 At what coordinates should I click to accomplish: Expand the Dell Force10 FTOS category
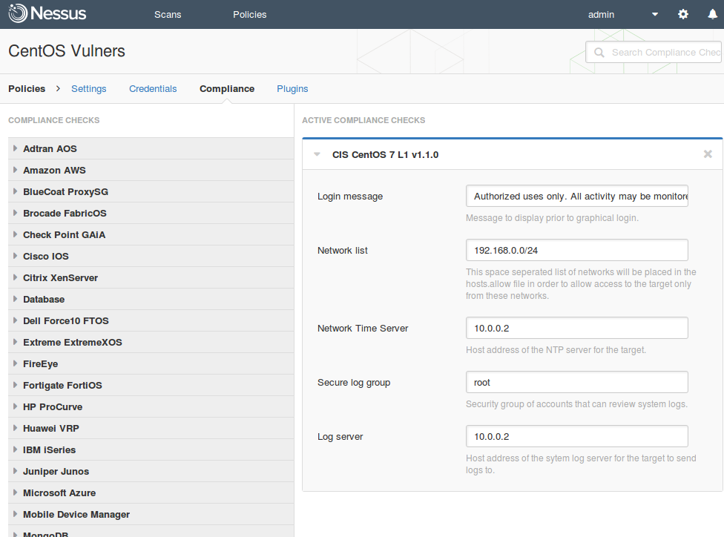(x=151, y=321)
